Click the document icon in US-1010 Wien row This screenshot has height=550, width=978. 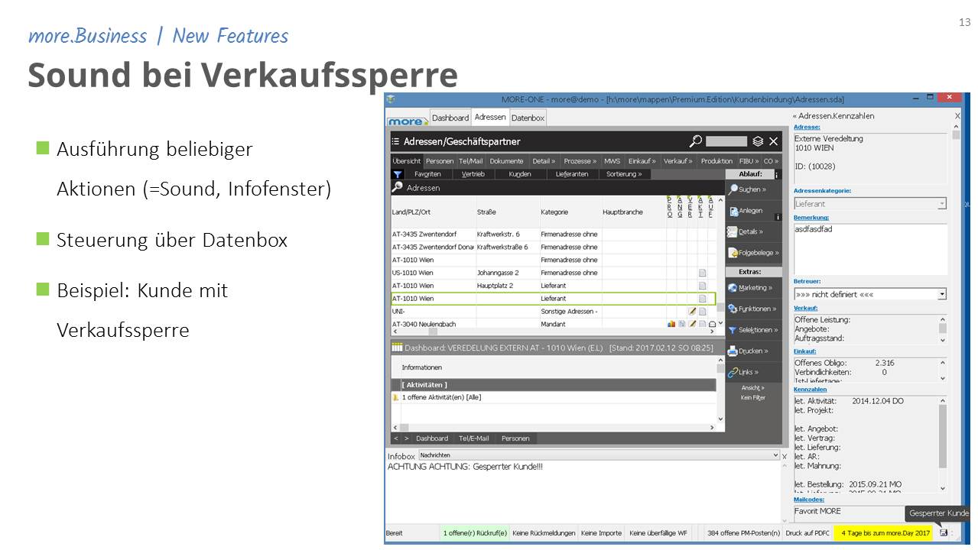[x=702, y=273]
